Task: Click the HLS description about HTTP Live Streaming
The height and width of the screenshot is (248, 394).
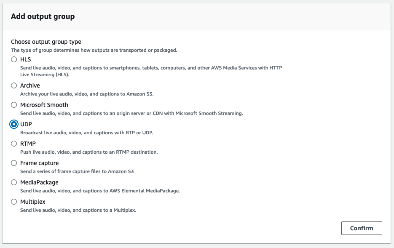Action: click(151, 71)
